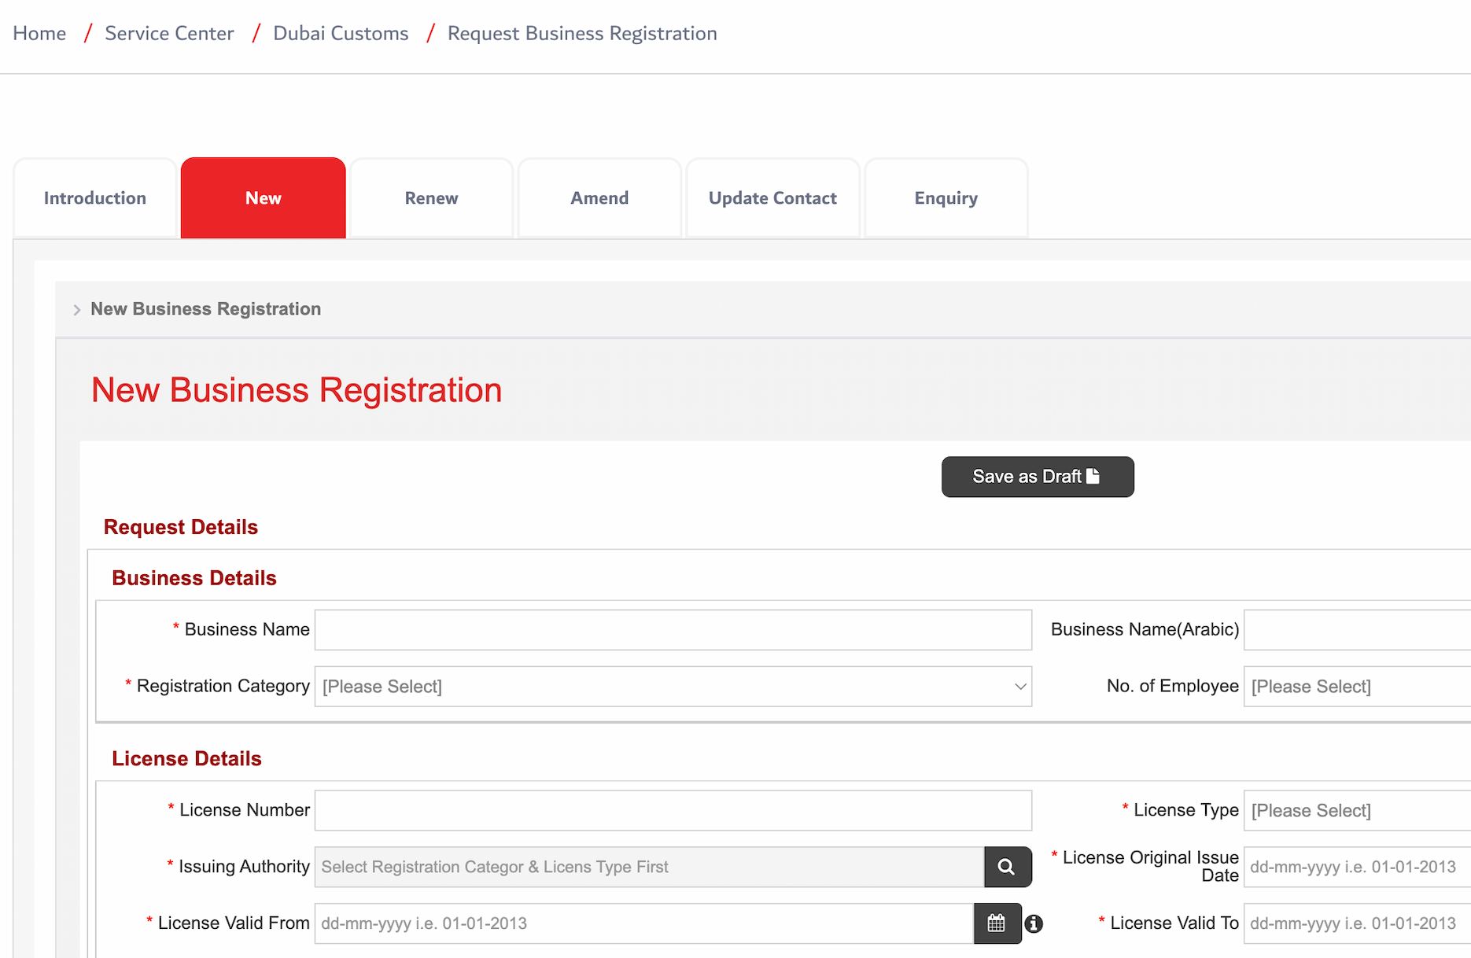
Task: Click the Request Business Registration breadcrumb
Action: coord(582,33)
